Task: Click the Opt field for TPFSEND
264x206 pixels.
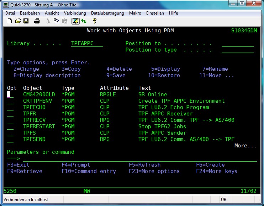Action: coord(10,139)
